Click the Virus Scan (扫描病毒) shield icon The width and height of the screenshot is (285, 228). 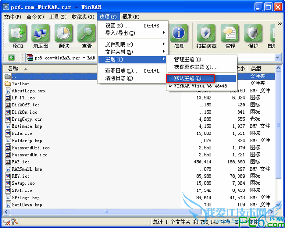(206, 33)
